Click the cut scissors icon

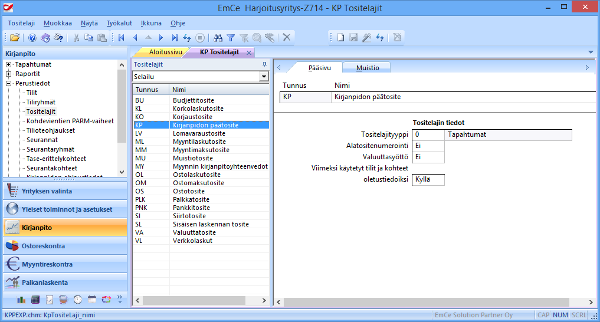[76, 38]
